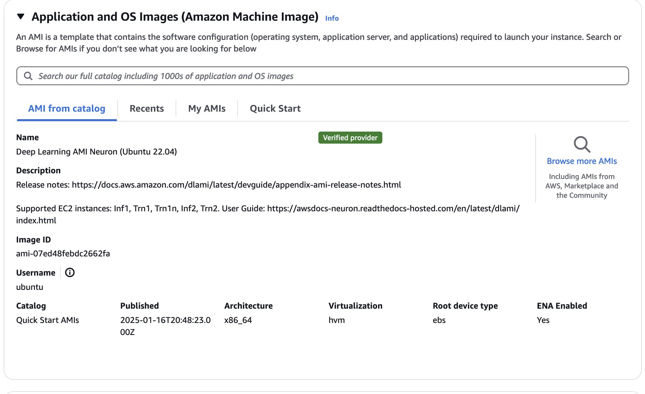Click the Description label
Image resolution: width=645 pixels, height=394 pixels.
point(38,171)
